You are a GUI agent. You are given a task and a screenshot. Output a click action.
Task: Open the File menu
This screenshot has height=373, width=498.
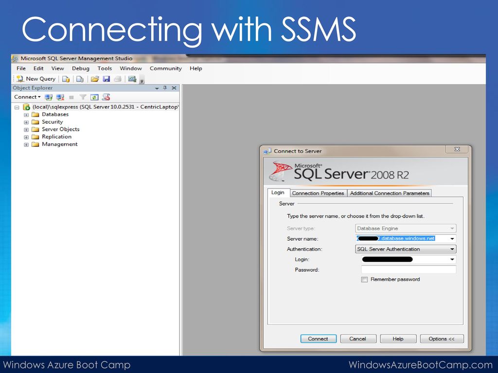tap(21, 68)
